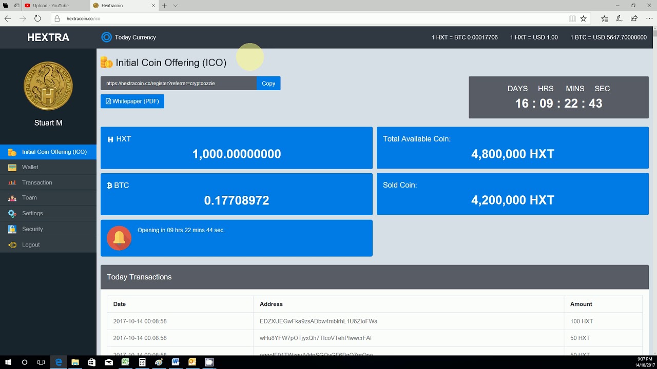Refresh the page
The width and height of the screenshot is (657, 369).
tap(37, 18)
